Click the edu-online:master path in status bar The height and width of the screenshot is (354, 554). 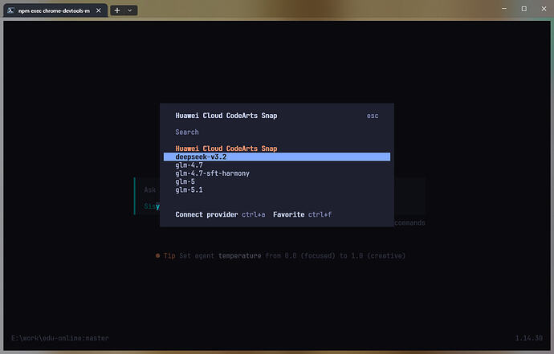[x=60, y=338]
